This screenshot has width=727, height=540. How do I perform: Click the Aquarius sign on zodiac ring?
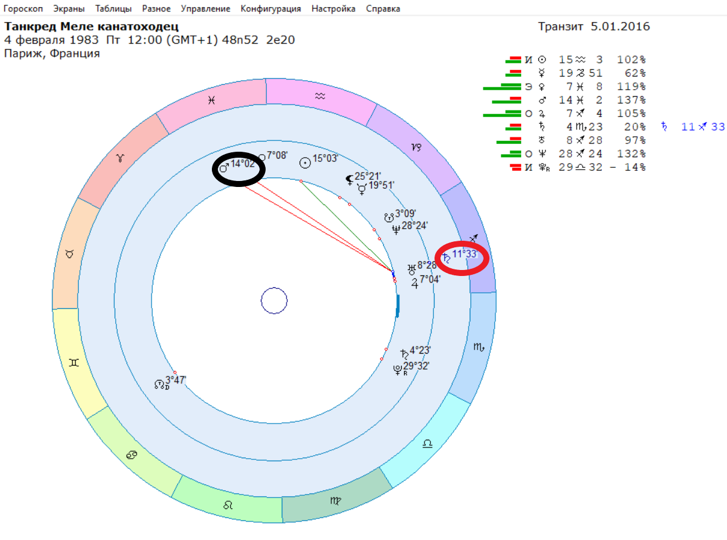click(x=321, y=96)
